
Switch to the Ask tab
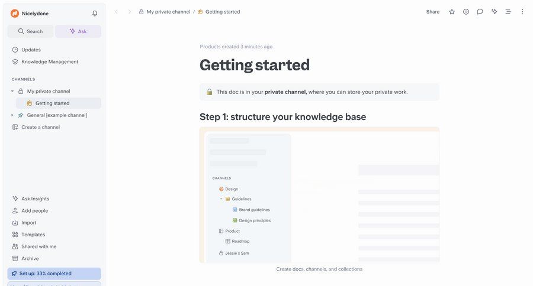(78, 31)
